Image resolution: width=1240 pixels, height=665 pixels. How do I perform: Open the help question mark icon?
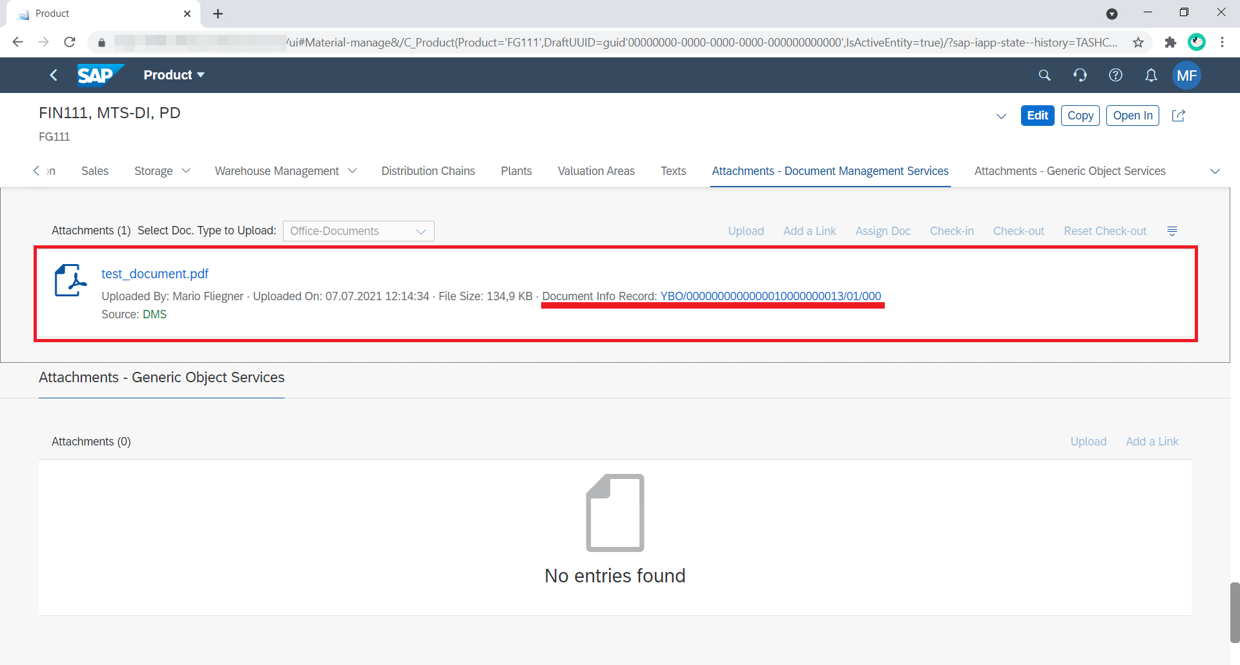1115,76
